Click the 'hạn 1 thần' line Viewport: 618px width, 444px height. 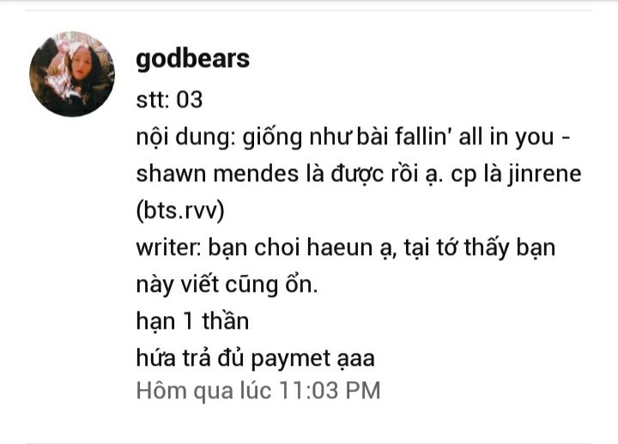tap(192, 321)
